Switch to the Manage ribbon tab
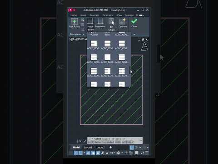The image size is (218, 164). pos(129,15)
